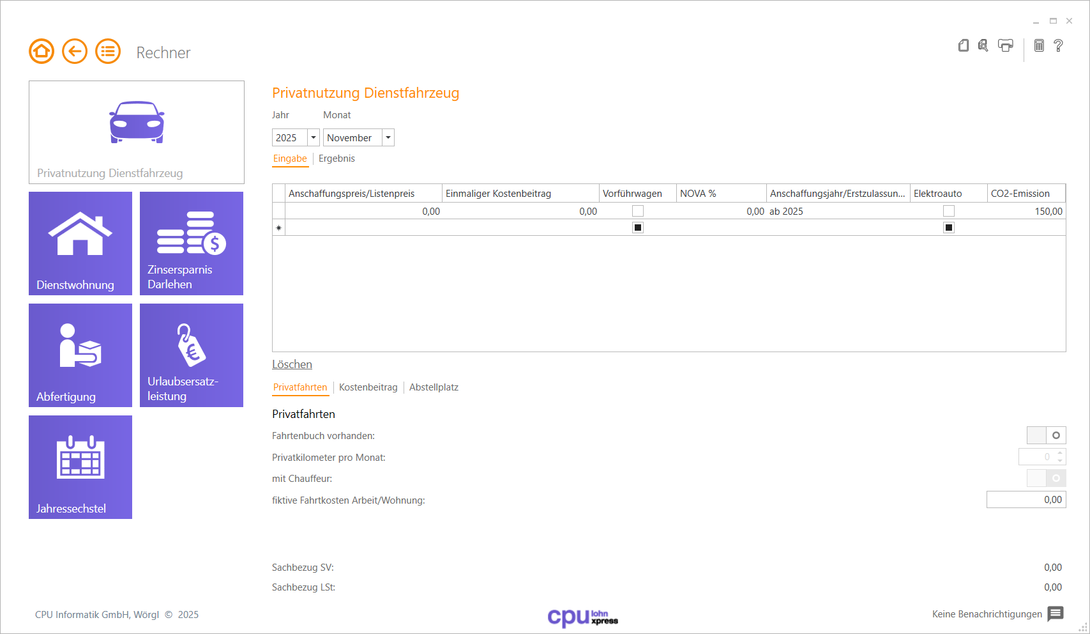Go back with the orange arrow icon
The width and height of the screenshot is (1090, 634).
75,51
